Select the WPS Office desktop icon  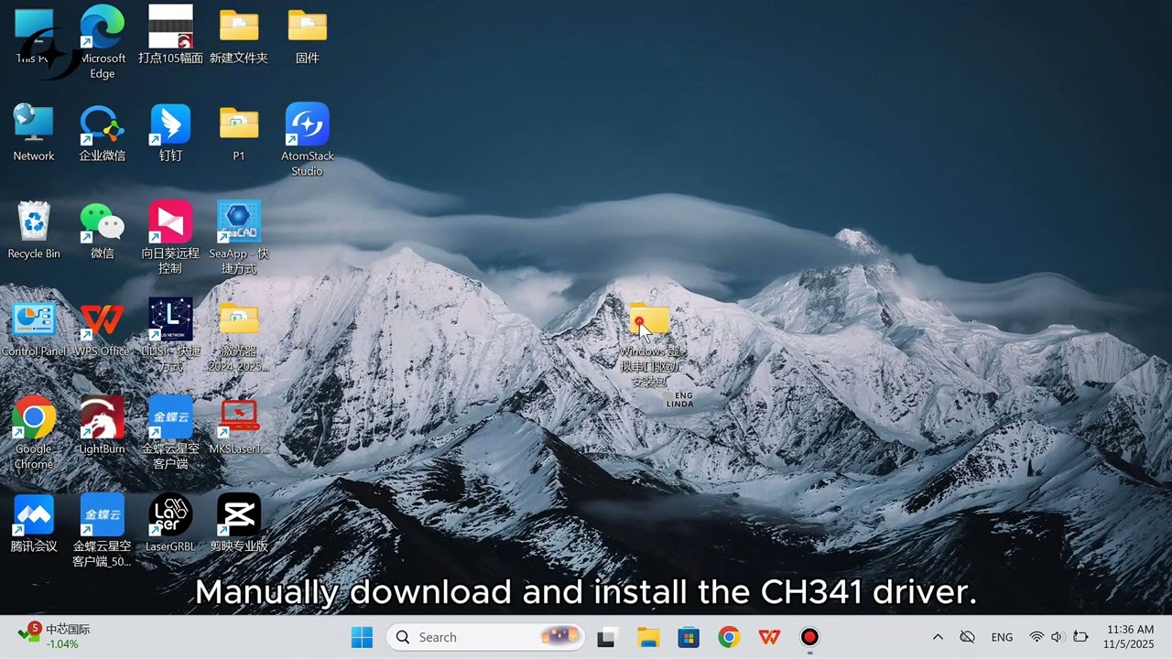(x=102, y=328)
